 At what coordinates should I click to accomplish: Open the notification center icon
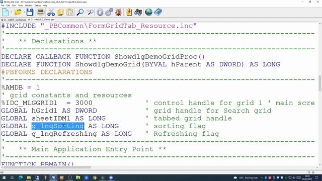(x=316, y=177)
